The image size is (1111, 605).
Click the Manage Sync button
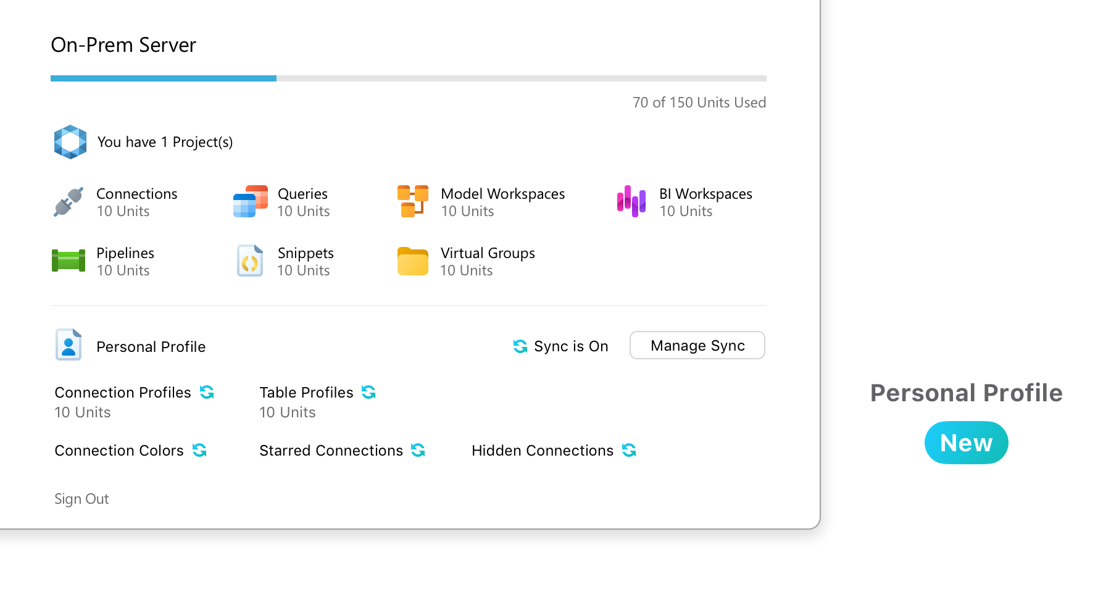point(697,345)
